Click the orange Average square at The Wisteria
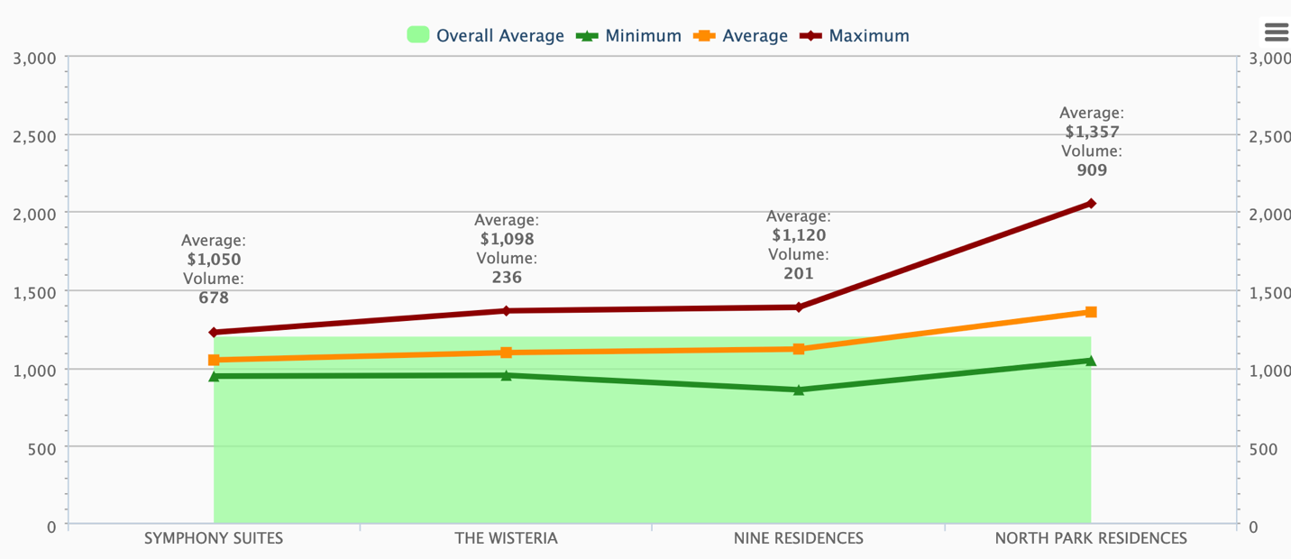Screen dimensions: 1291x559 506,353
